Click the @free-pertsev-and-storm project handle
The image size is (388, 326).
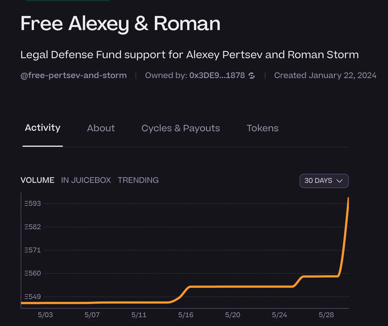tap(74, 76)
